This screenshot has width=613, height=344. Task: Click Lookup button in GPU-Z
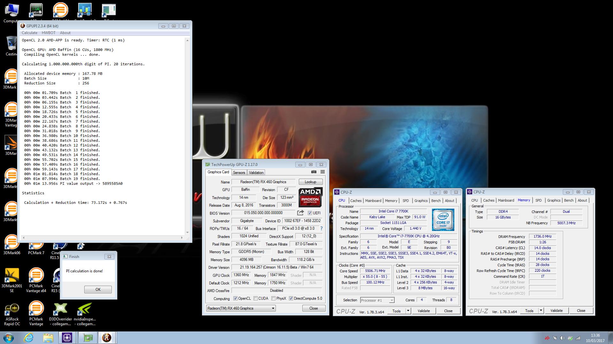point(310,182)
